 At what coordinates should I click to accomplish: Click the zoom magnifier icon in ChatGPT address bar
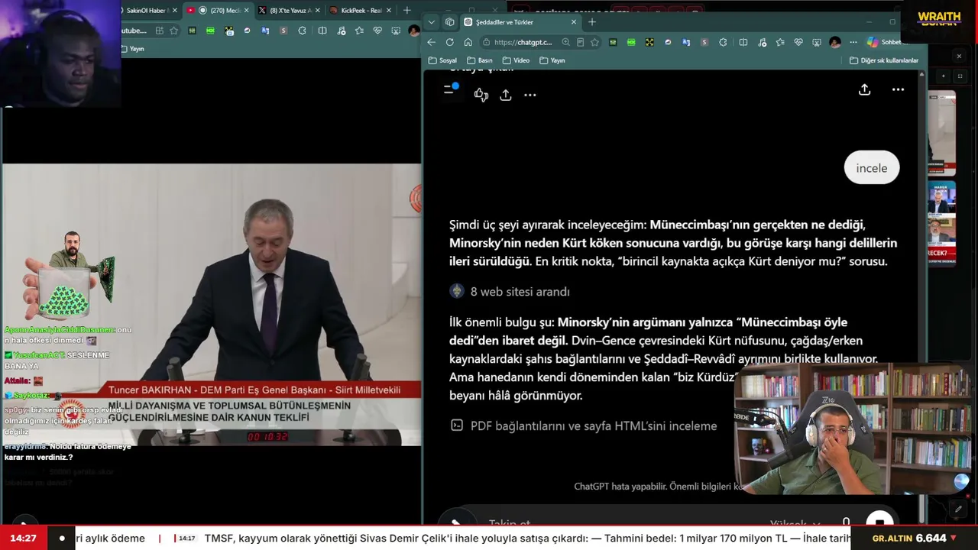click(565, 42)
